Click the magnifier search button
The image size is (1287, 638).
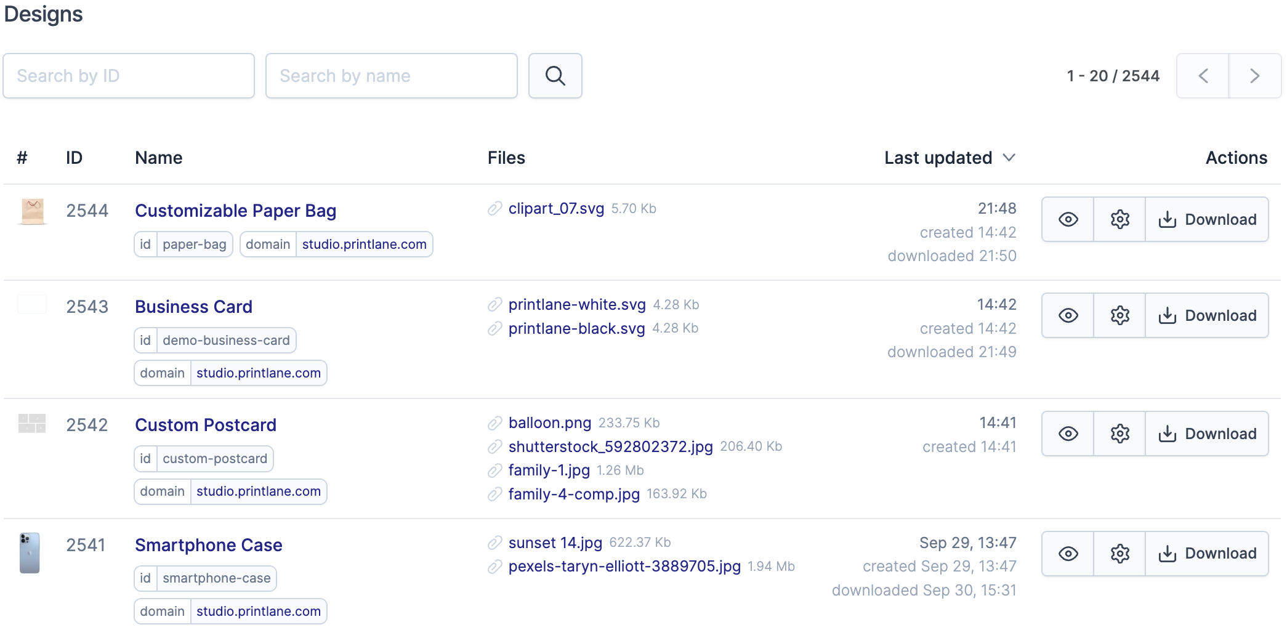click(555, 76)
